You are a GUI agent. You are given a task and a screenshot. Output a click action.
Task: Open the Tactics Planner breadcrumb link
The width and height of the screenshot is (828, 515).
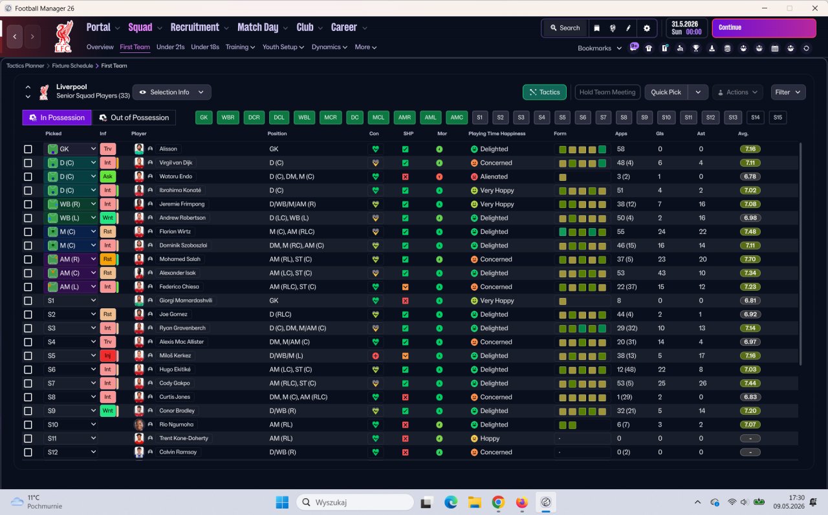tap(25, 66)
